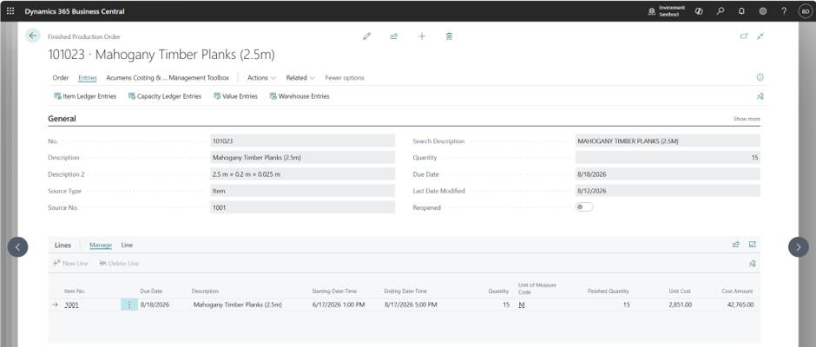Click the Due Date field 8/18/2026
816x347 pixels.
click(x=668, y=173)
